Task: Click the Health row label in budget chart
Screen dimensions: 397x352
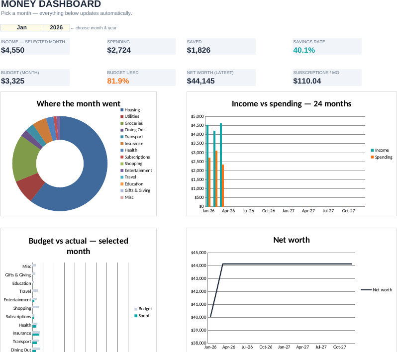Action: click(25, 325)
